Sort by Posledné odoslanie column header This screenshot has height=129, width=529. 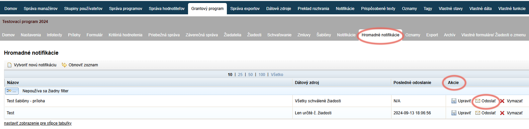[x=412, y=83]
